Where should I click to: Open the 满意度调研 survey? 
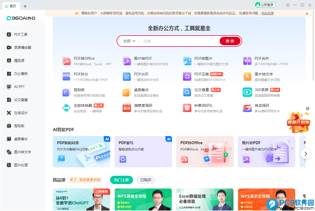(127, 108)
